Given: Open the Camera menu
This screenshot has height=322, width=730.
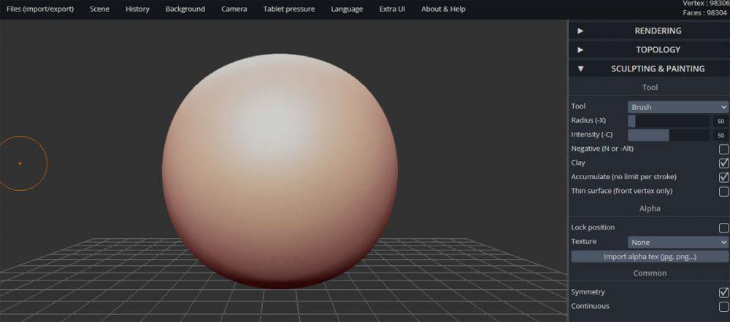Looking at the screenshot, I should coord(234,9).
